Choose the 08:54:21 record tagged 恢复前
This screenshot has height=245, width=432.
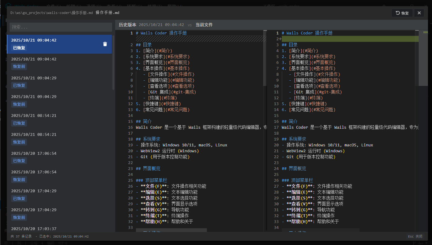59,139
